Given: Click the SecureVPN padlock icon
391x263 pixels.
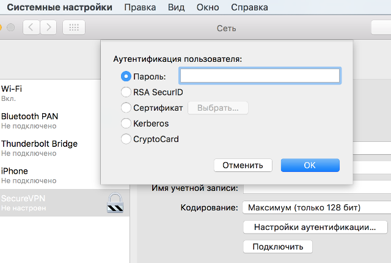Looking at the screenshot, I should [x=115, y=202].
